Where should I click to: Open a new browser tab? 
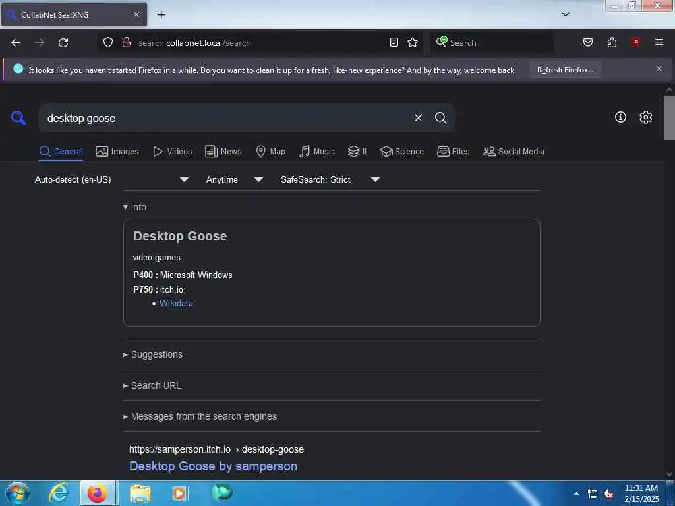click(161, 15)
